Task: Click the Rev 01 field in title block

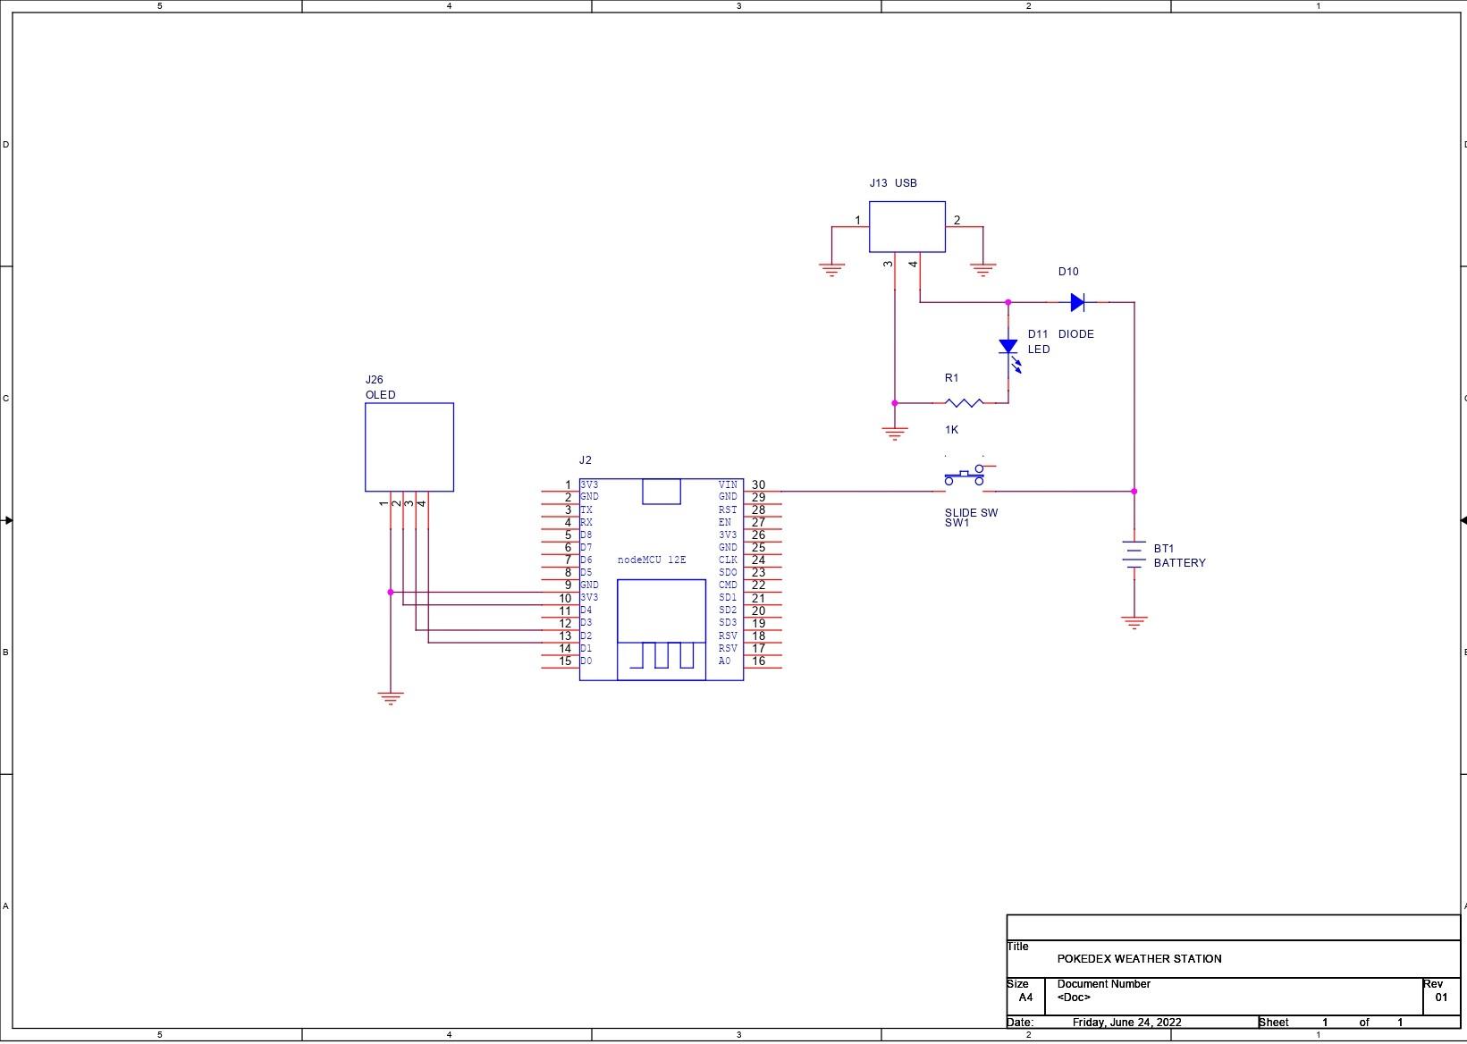Action: pos(1440,998)
